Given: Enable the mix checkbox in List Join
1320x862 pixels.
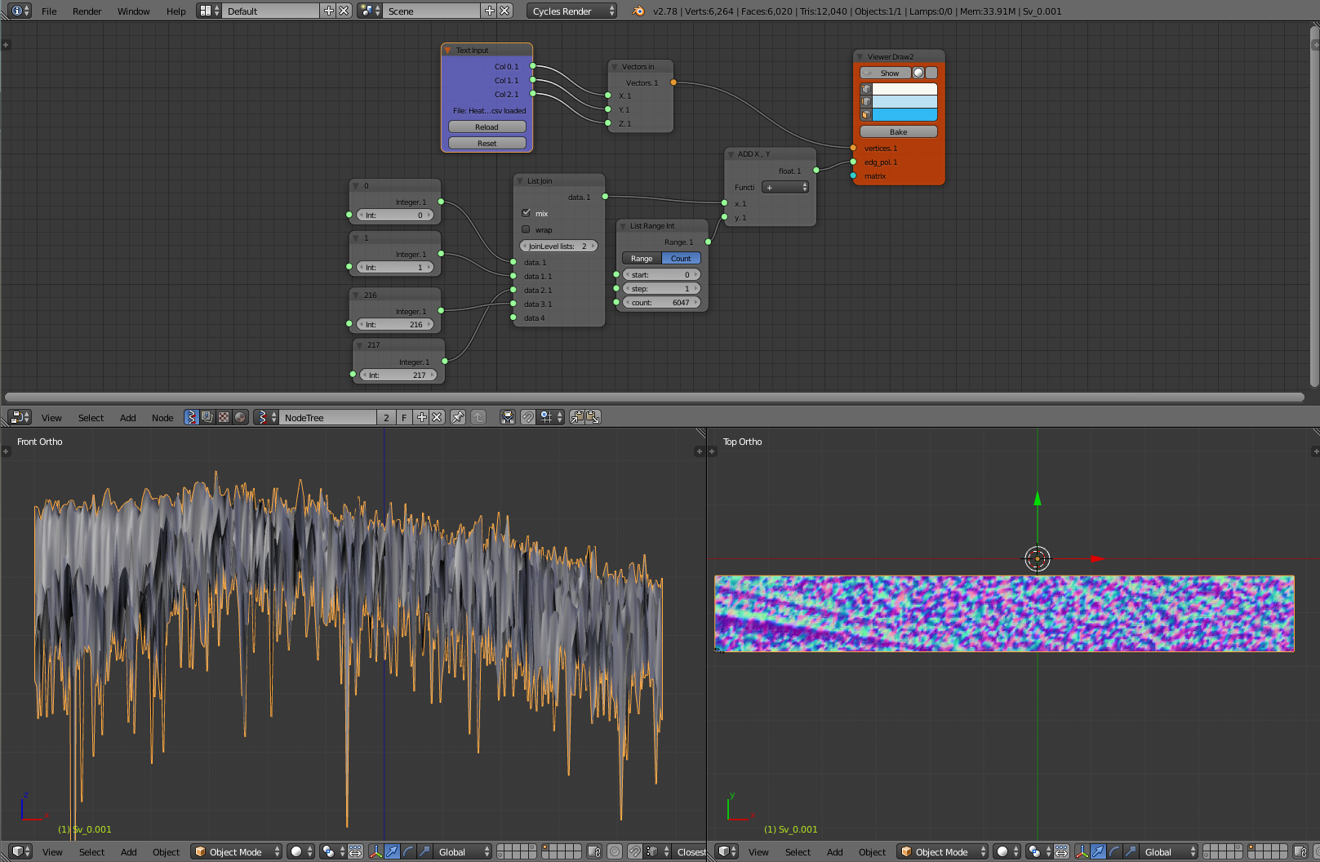Looking at the screenshot, I should [526, 213].
